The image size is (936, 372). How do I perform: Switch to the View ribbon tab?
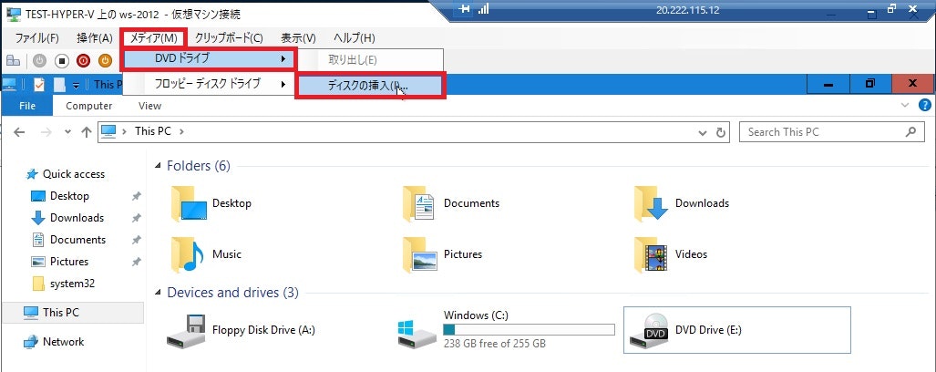point(149,106)
